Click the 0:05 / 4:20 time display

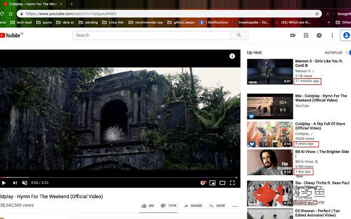(x=39, y=183)
